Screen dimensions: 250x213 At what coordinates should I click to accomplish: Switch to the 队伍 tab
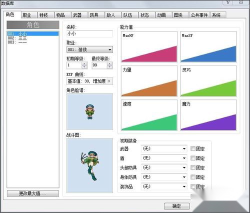point(130,15)
